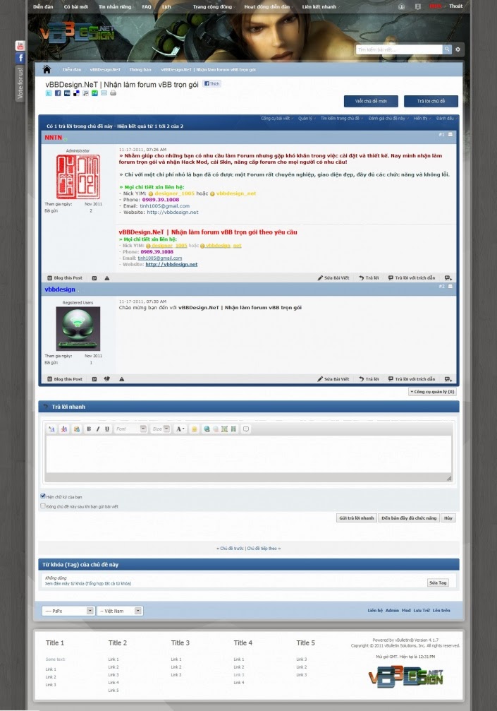Open the Facebook side icon
This screenshot has width=497, height=711.
coord(20,58)
